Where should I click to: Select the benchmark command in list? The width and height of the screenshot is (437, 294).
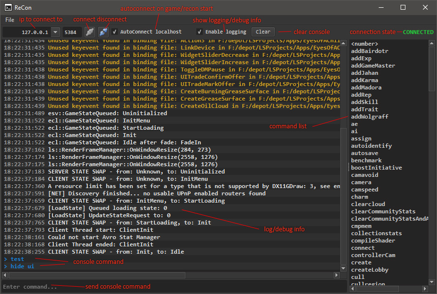366,160
